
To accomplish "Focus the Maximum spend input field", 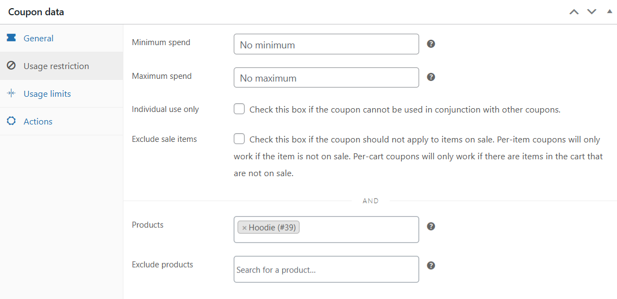I will coord(326,78).
